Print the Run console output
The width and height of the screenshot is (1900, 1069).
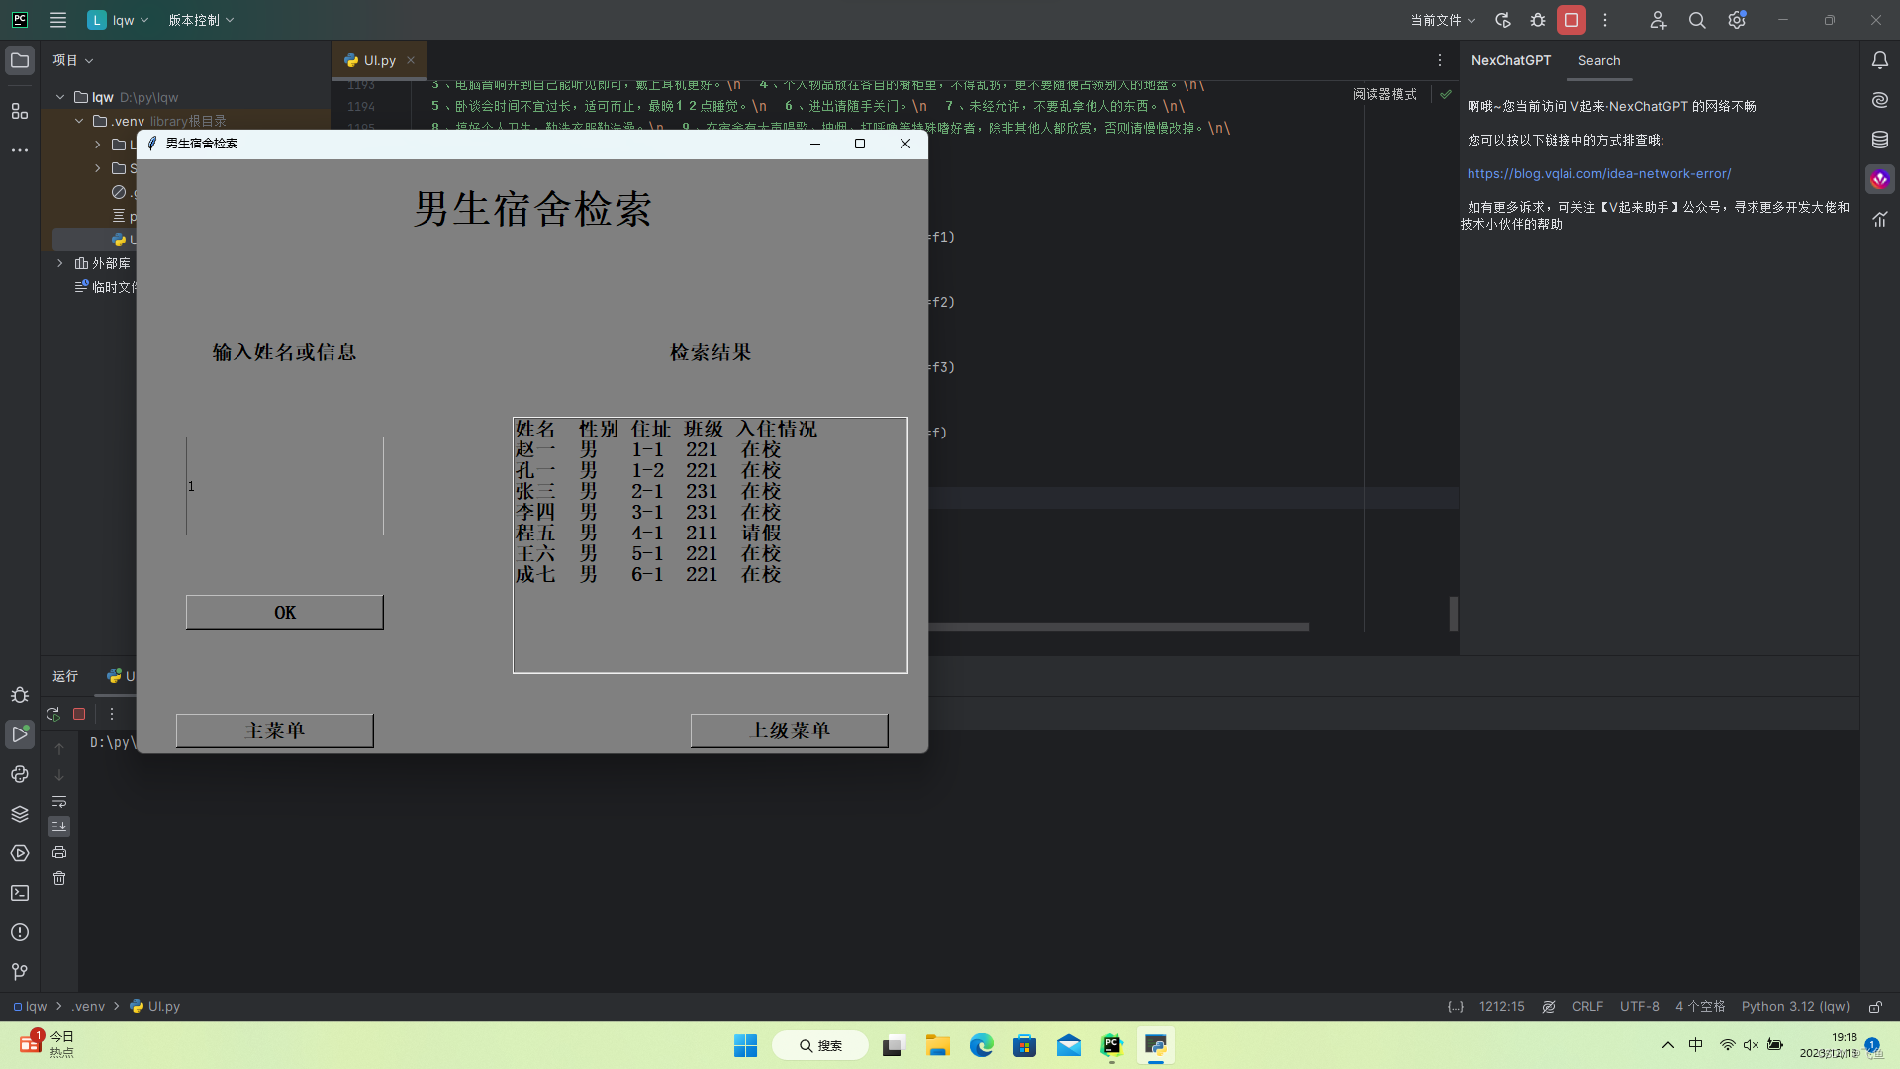coord(59,852)
